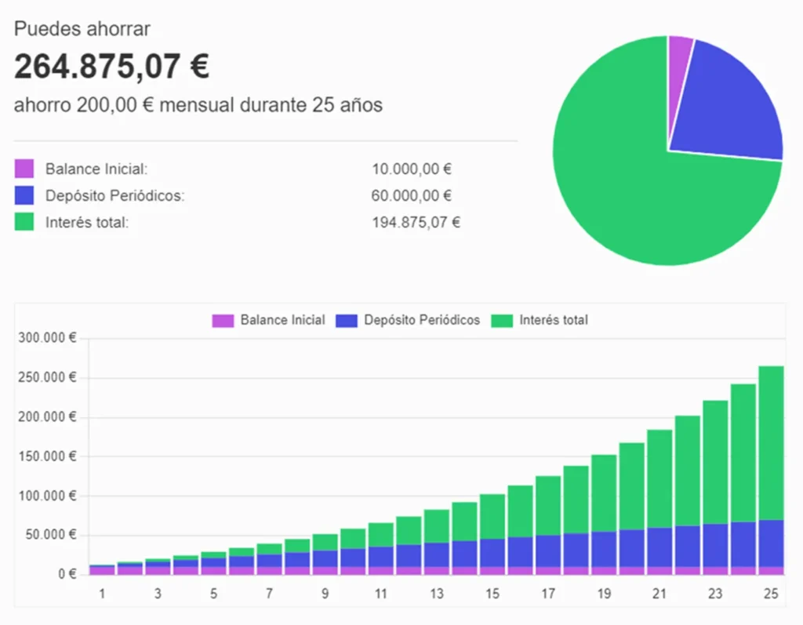
Task: Click the 194.875,07 € total interest value
Action: (416, 222)
